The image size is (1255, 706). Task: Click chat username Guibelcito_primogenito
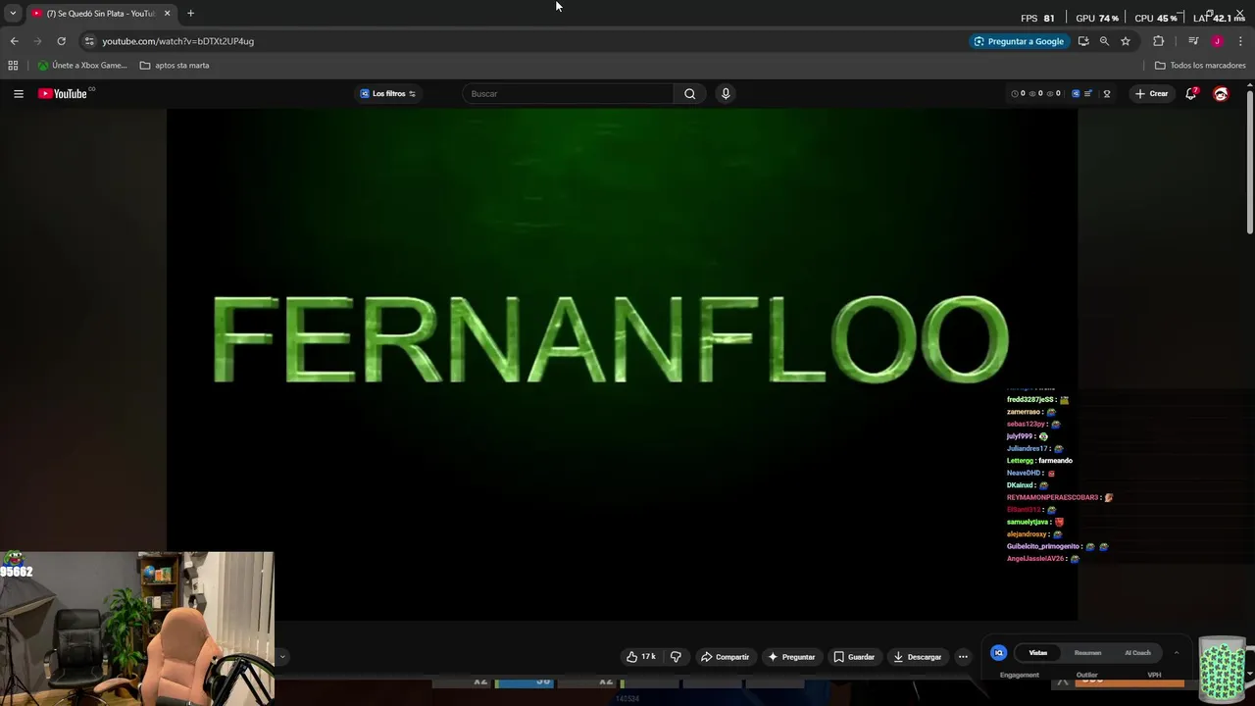coord(1042,546)
